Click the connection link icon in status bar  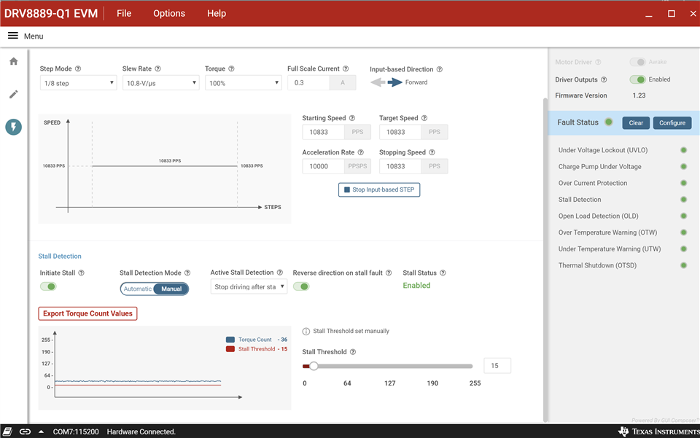point(25,431)
